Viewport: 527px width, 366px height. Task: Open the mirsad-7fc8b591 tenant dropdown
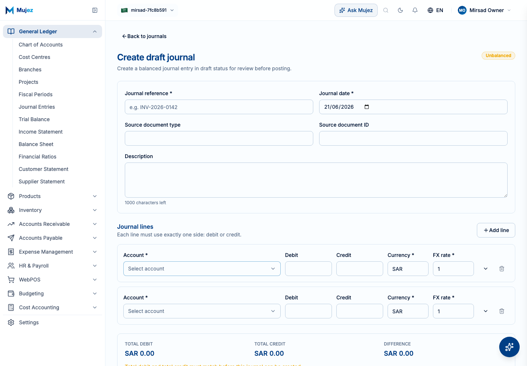click(148, 10)
